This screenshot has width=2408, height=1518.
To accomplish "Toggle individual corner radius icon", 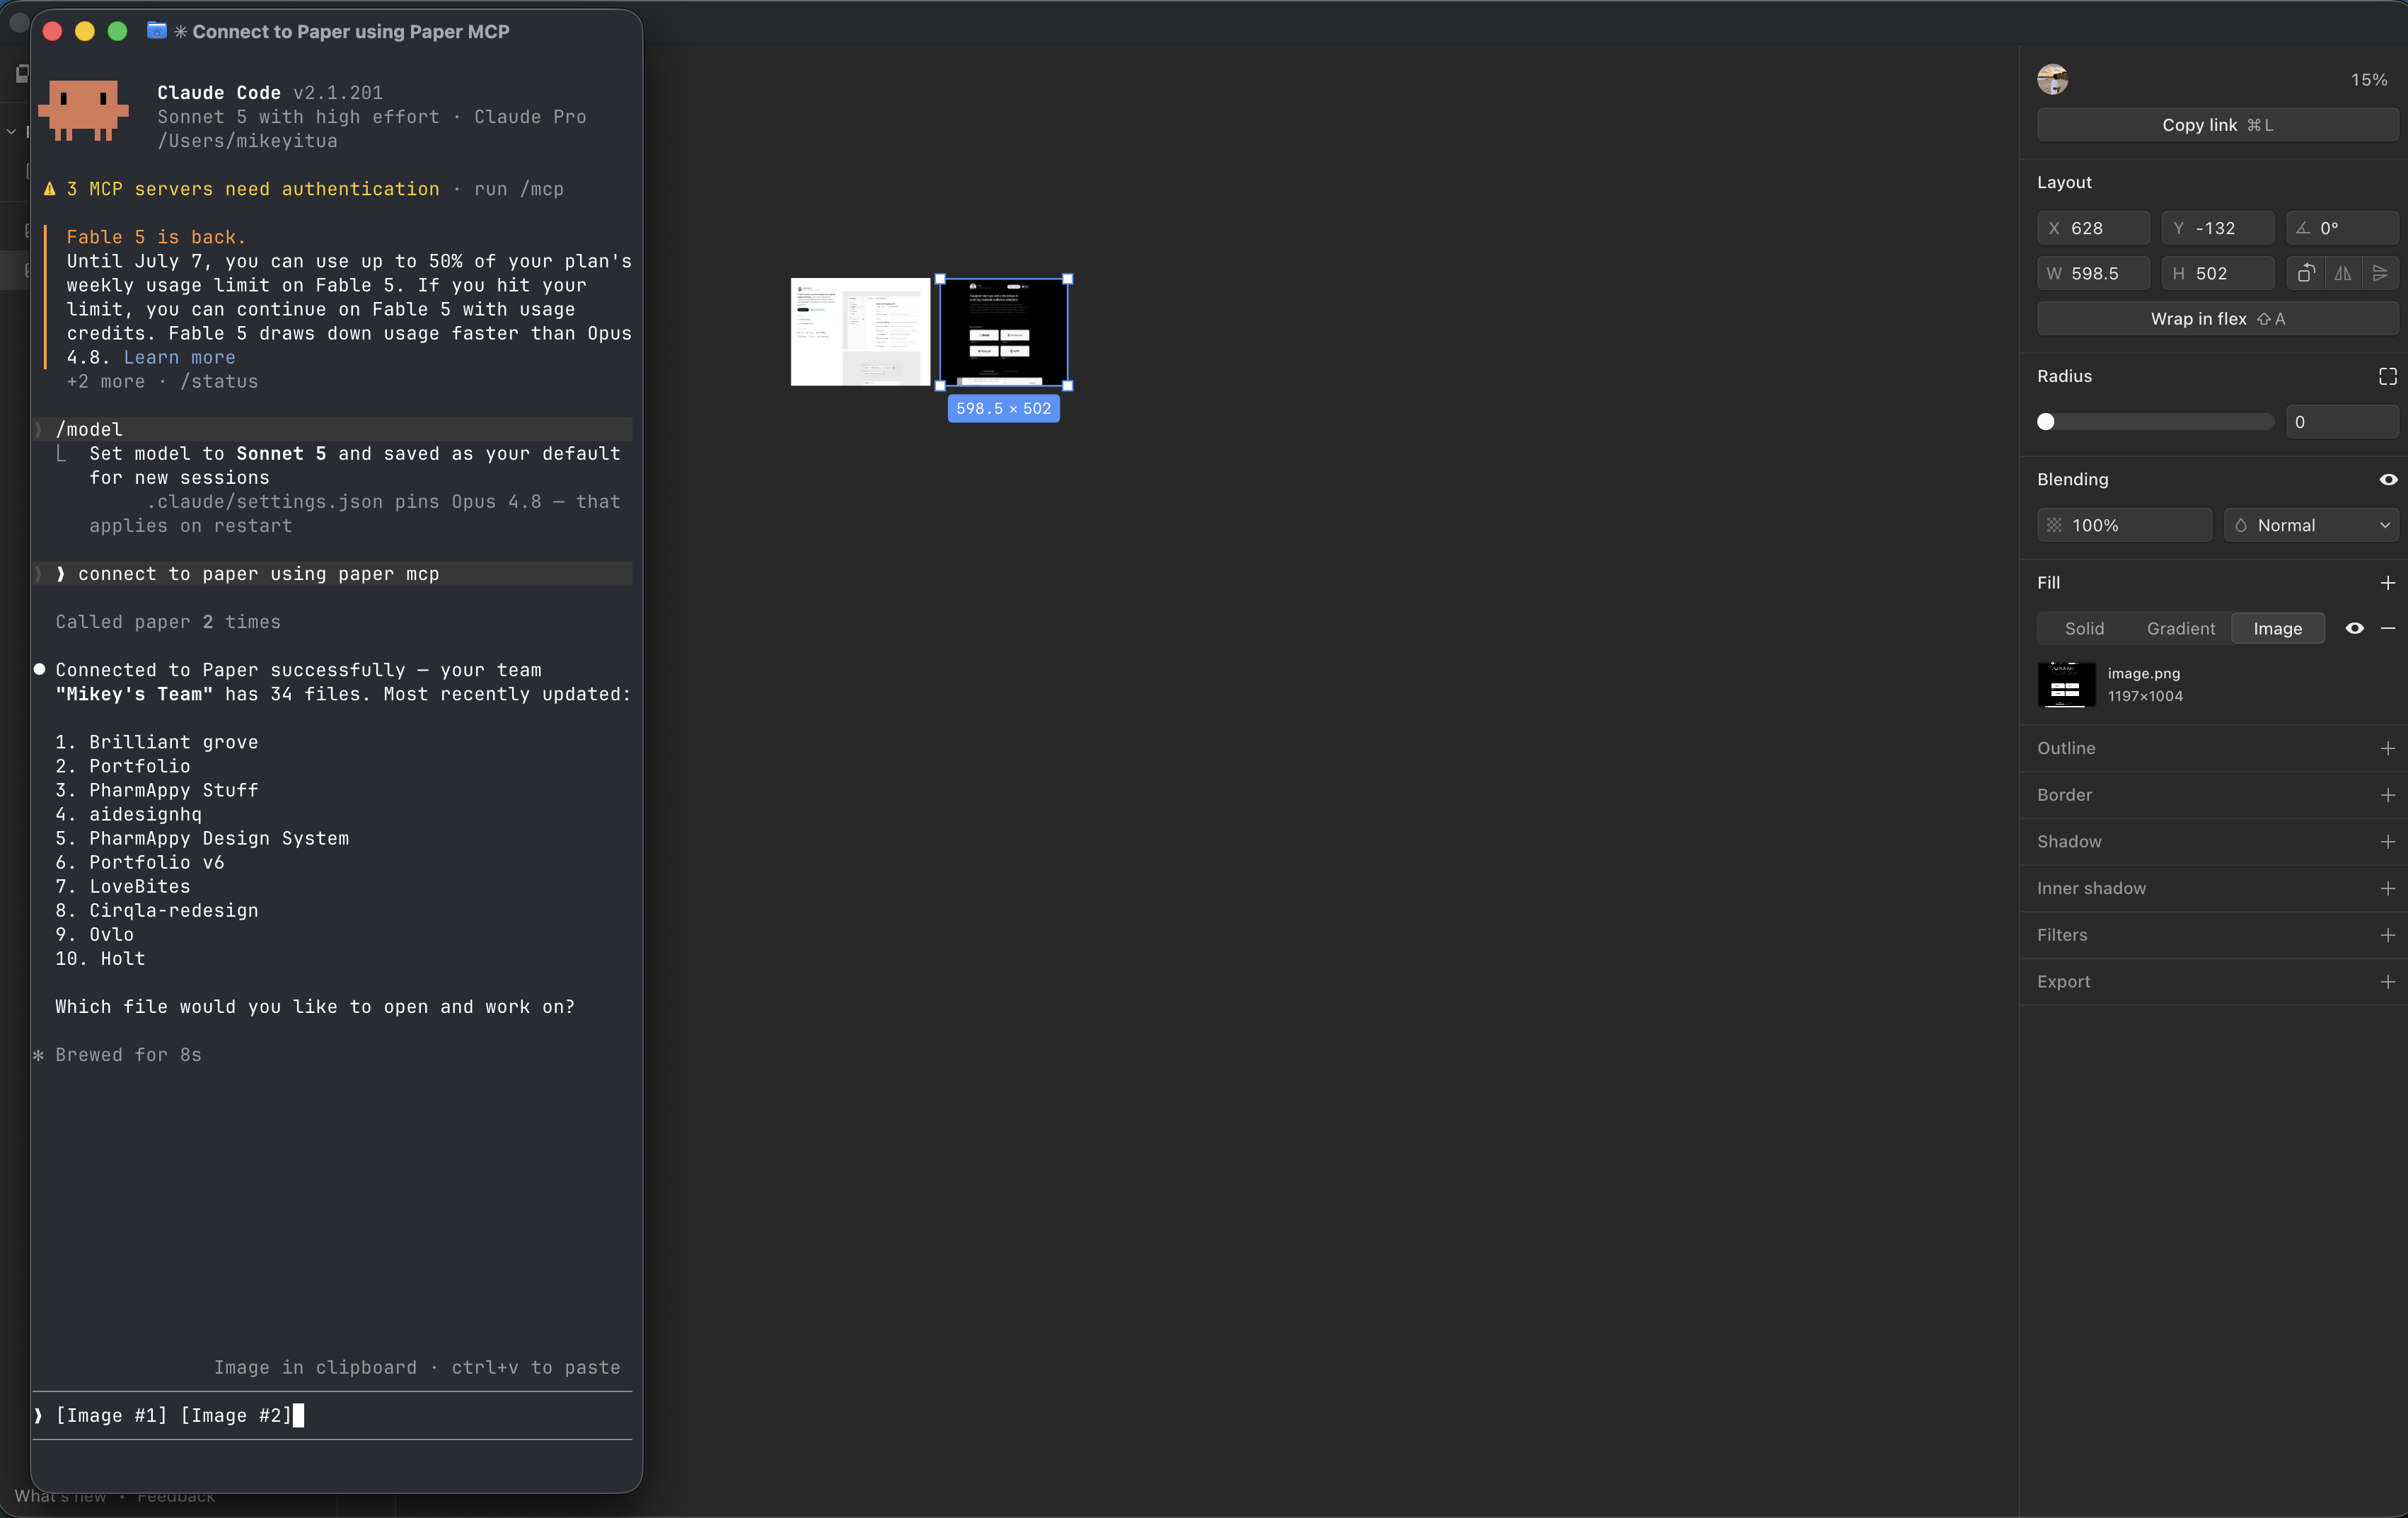I will (2387, 376).
